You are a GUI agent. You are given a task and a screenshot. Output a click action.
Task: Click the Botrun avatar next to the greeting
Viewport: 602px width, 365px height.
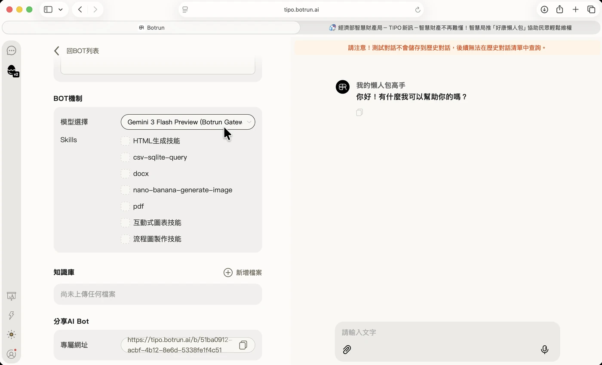tap(343, 87)
